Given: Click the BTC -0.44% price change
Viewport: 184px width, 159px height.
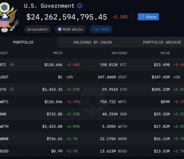Looking at the screenshot, I should (73, 65).
